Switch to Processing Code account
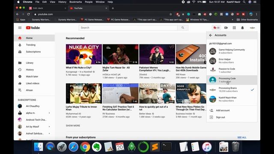 pos(232,80)
